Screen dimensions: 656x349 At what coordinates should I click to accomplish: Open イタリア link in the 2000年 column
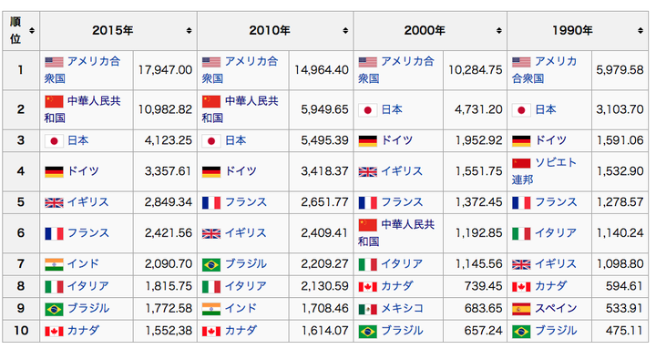[402, 263]
